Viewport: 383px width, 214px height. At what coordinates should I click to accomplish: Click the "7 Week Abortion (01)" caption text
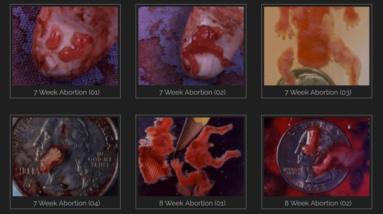click(67, 92)
